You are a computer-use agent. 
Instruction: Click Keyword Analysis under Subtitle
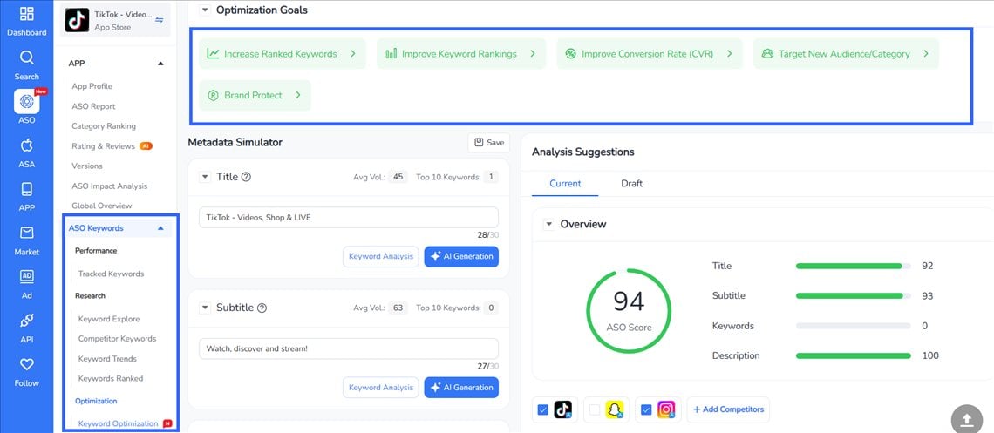coord(381,388)
